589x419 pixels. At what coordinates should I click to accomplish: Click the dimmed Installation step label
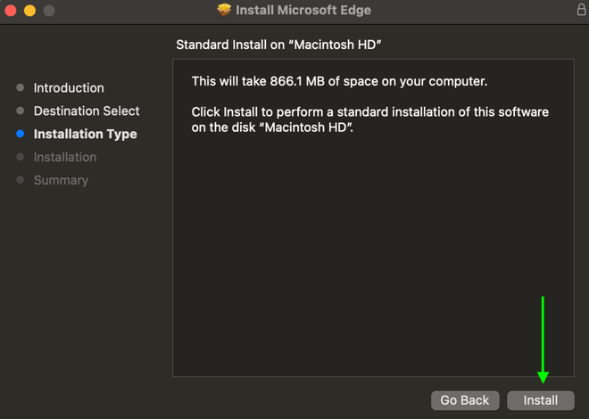click(65, 158)
